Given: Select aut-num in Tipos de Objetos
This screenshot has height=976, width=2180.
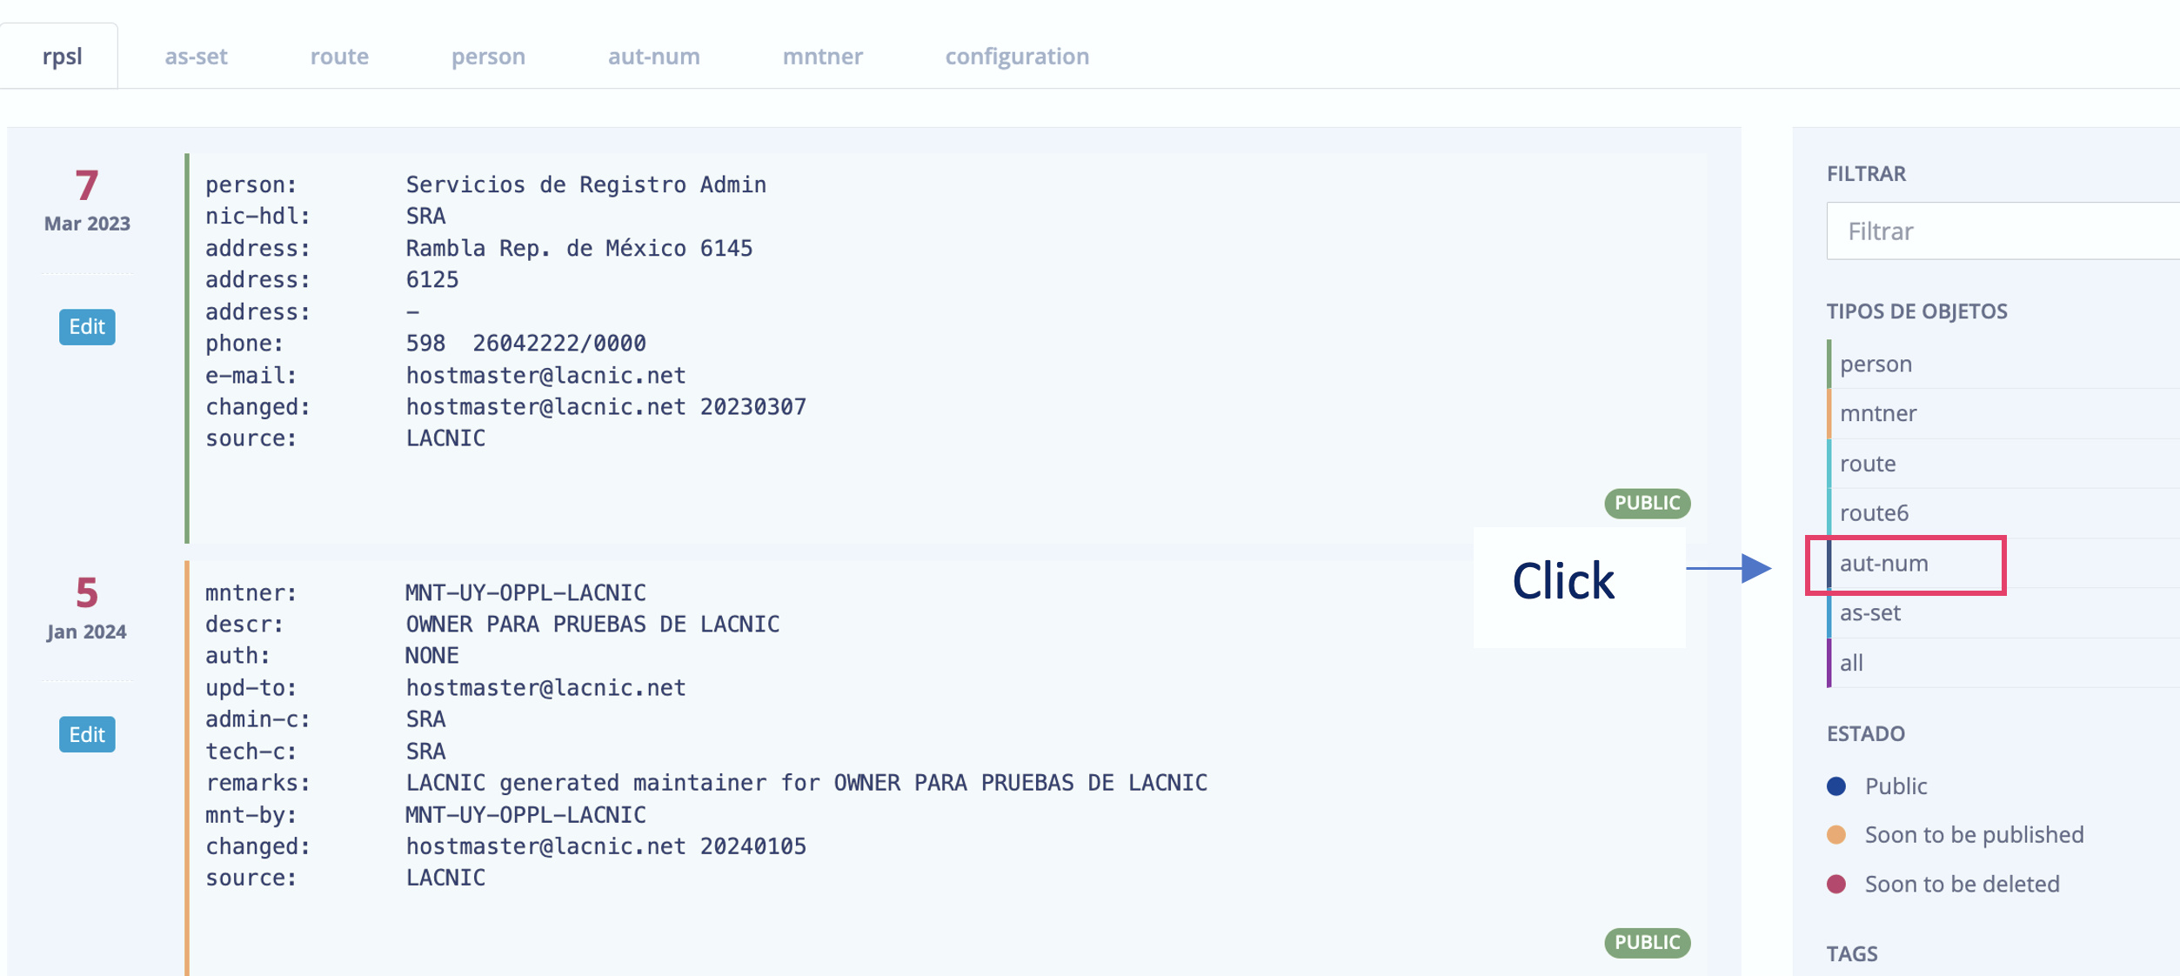Looking at the screenshot, I should [x=1883, y=564].
